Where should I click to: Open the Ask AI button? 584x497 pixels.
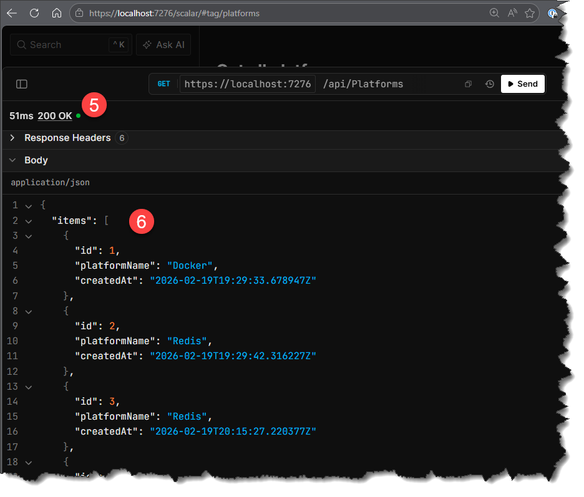coord(163,45)
